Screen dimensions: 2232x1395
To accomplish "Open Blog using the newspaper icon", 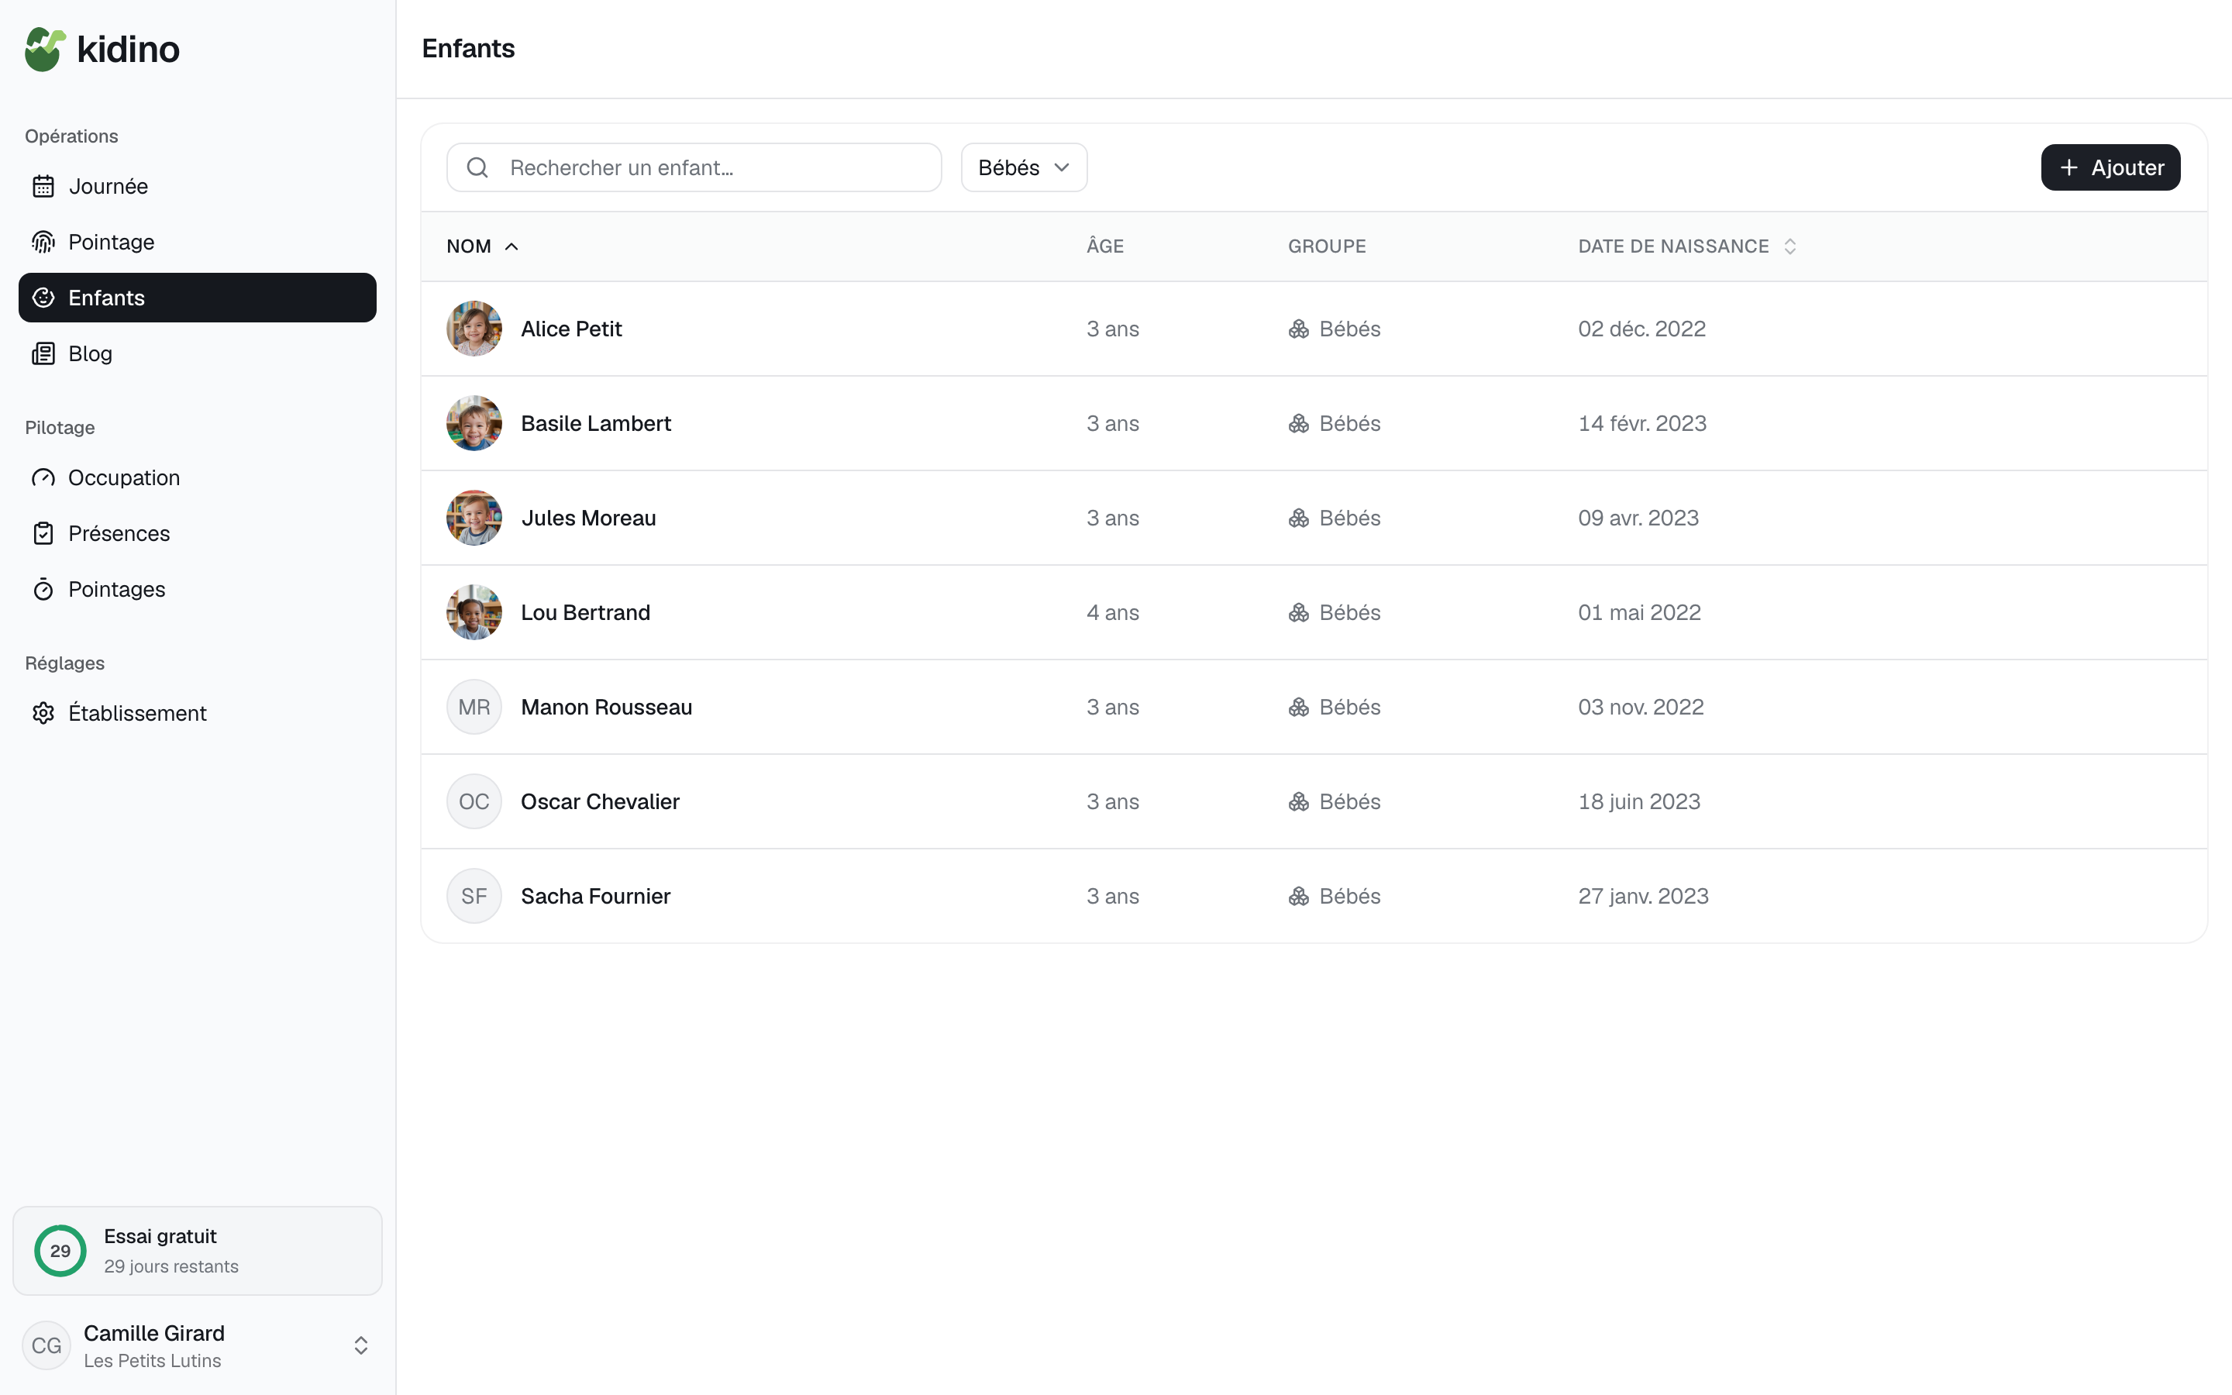I will point(43,353).
